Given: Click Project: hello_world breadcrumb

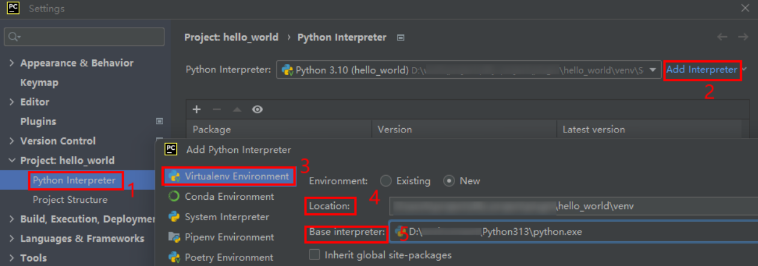Looking at the screenshot, I should point(231,37).
